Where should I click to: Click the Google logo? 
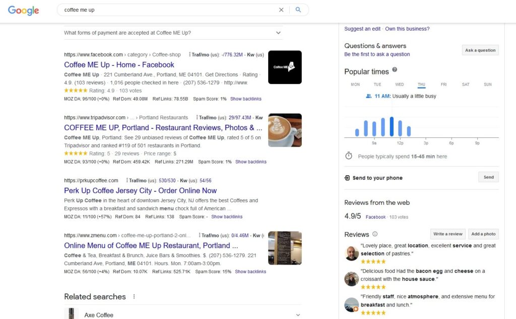coord(23,10)
